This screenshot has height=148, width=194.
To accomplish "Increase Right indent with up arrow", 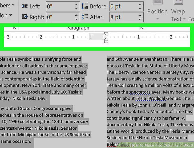I will click(76, 15).
